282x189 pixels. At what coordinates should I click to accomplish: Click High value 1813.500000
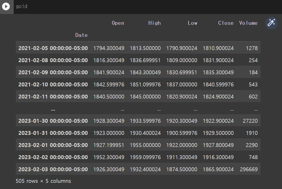[x=145, y=48]
